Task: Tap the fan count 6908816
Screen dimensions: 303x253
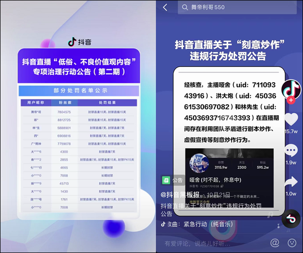Action: (64, 136)
